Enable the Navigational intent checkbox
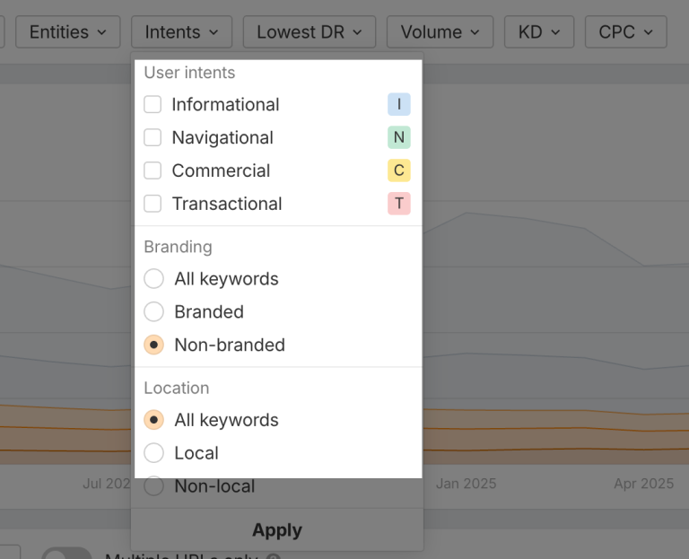689x559 pixels. [x=153, y=137]
